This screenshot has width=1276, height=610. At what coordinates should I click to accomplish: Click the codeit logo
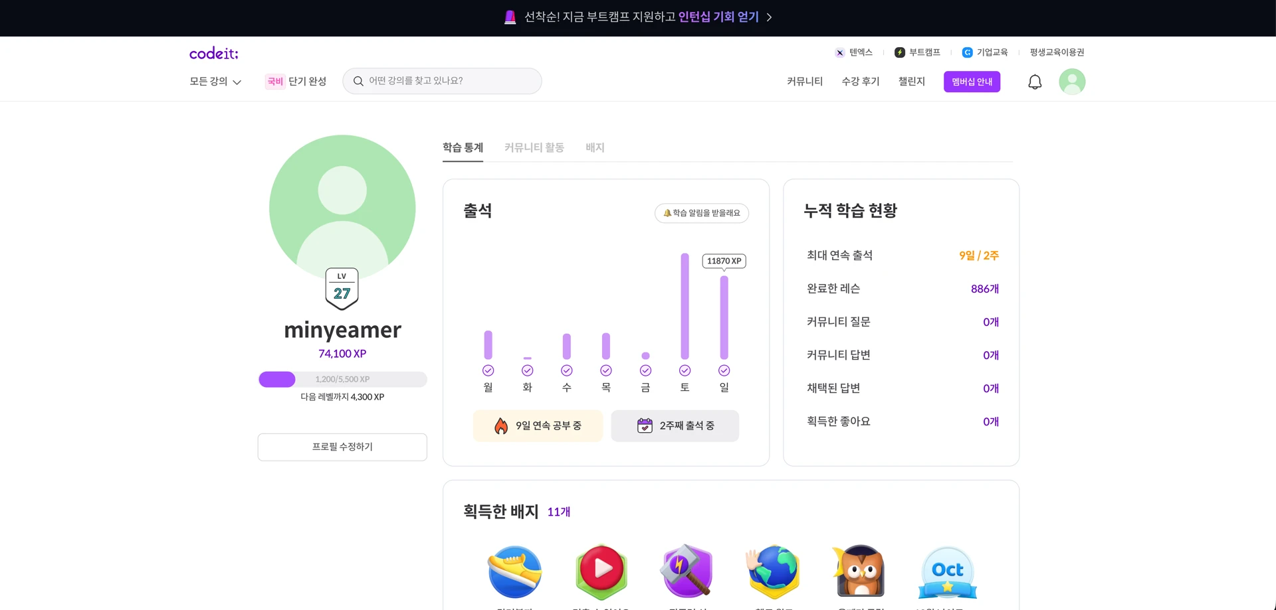[x=213, y=53]
